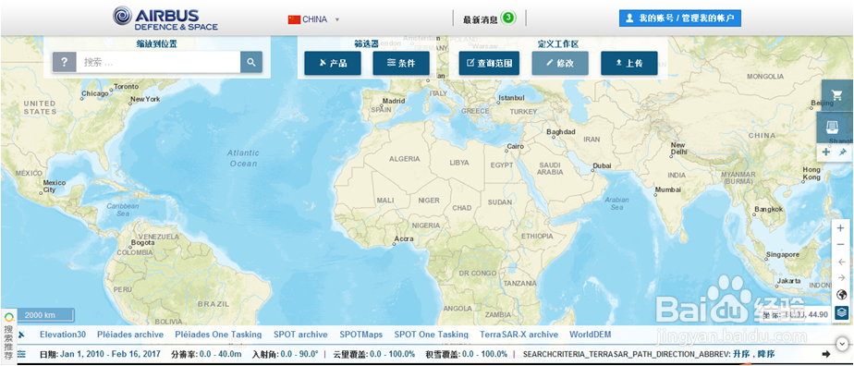Click the question mark help icon
The height and width of the screenshot is (366, 854).
(65, 62)
